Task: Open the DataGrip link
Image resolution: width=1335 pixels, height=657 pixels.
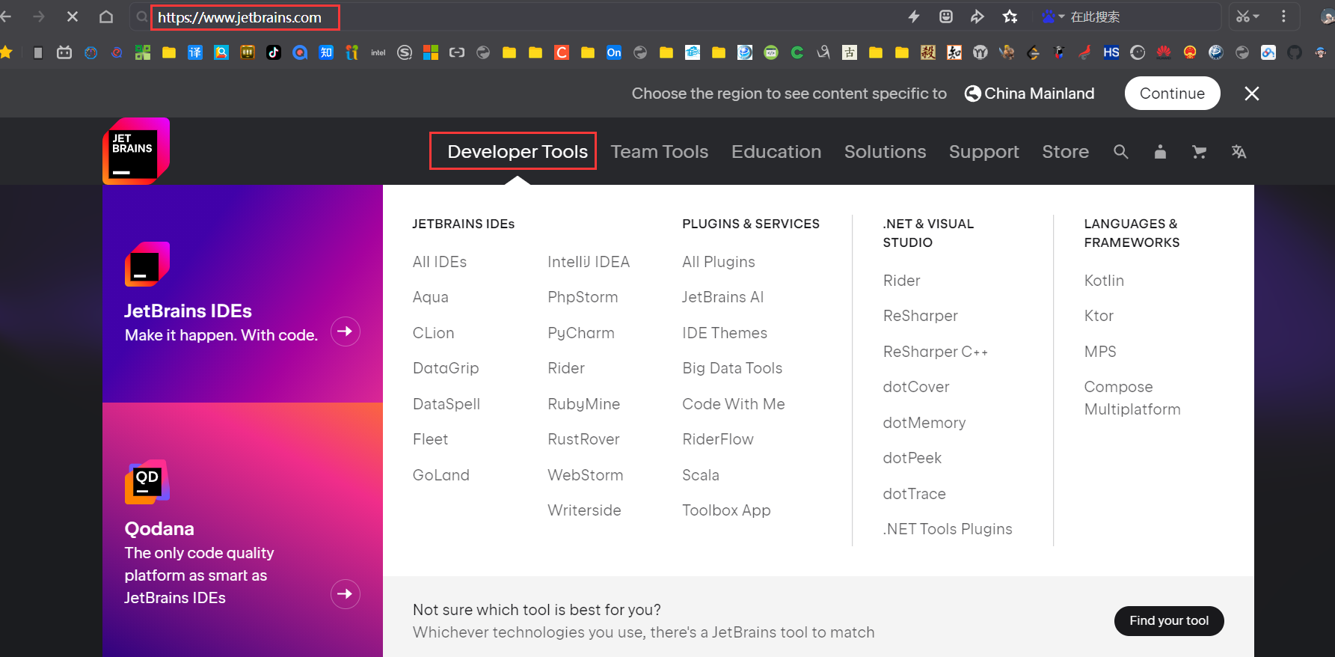Action: 446,368
